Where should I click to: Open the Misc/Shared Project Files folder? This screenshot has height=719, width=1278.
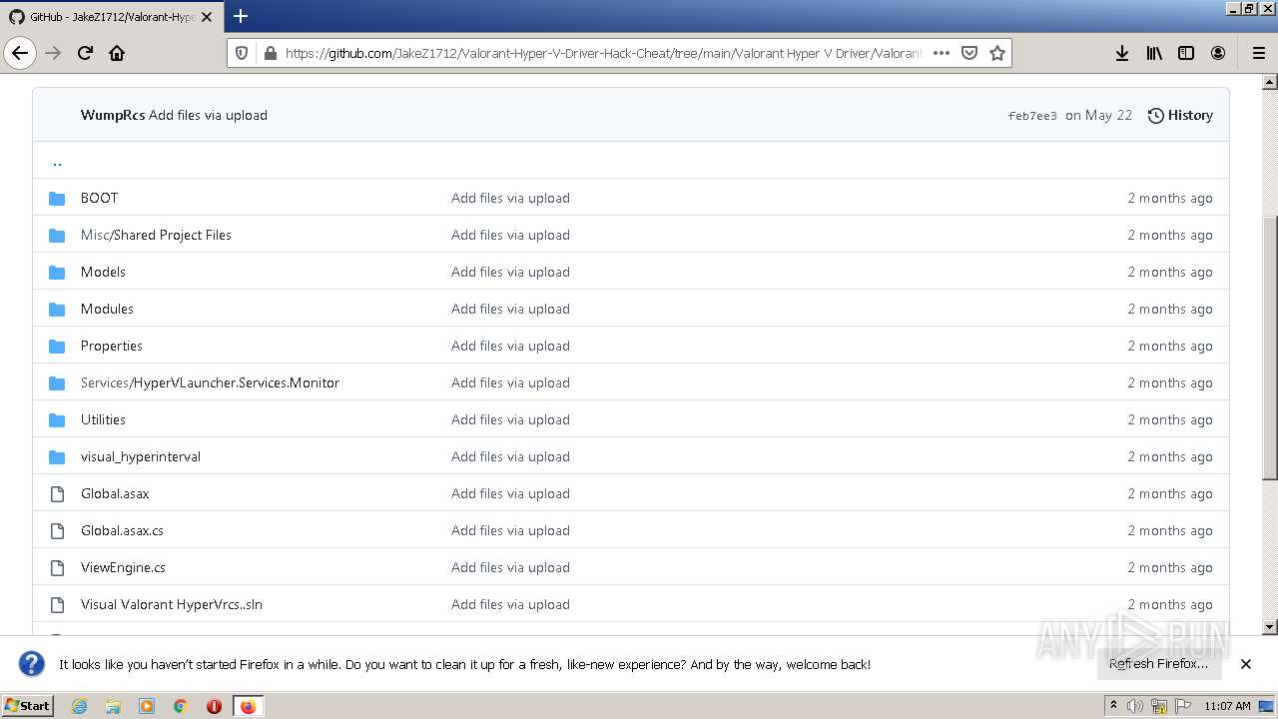tap(156, 235)
